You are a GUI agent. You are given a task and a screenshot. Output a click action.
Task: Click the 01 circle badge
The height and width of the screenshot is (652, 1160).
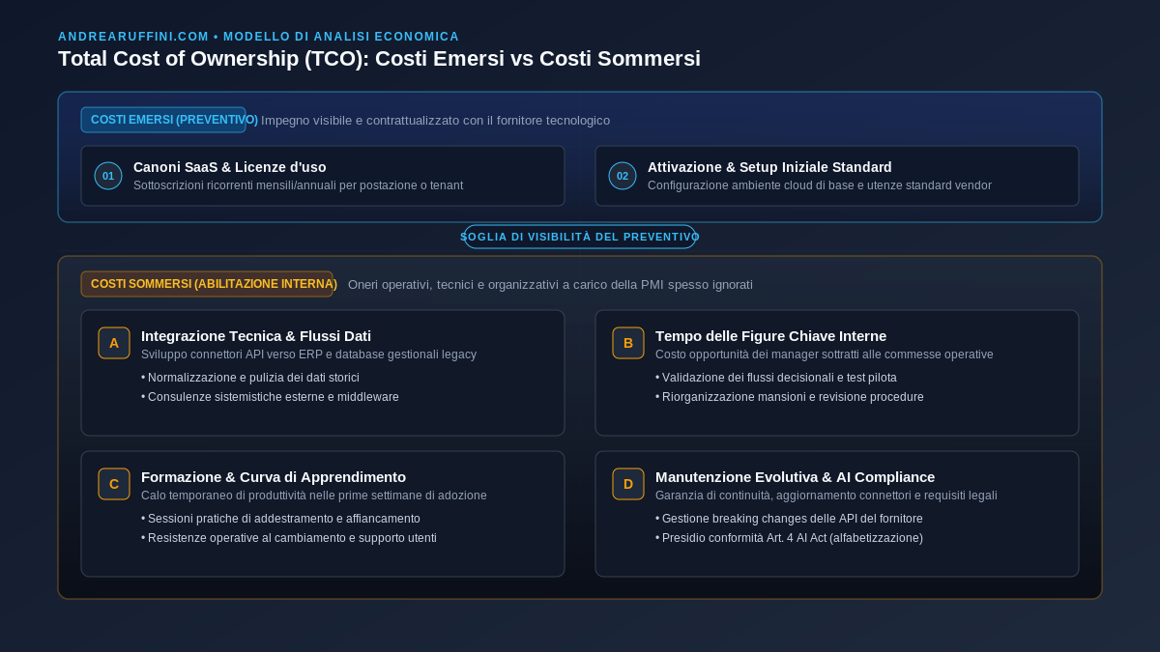coord(108,176)
